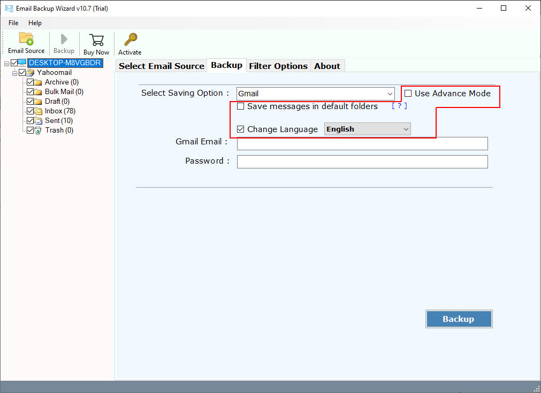Click the Activate key icon
The image size is (541, 393).
[x=131, y=40]
